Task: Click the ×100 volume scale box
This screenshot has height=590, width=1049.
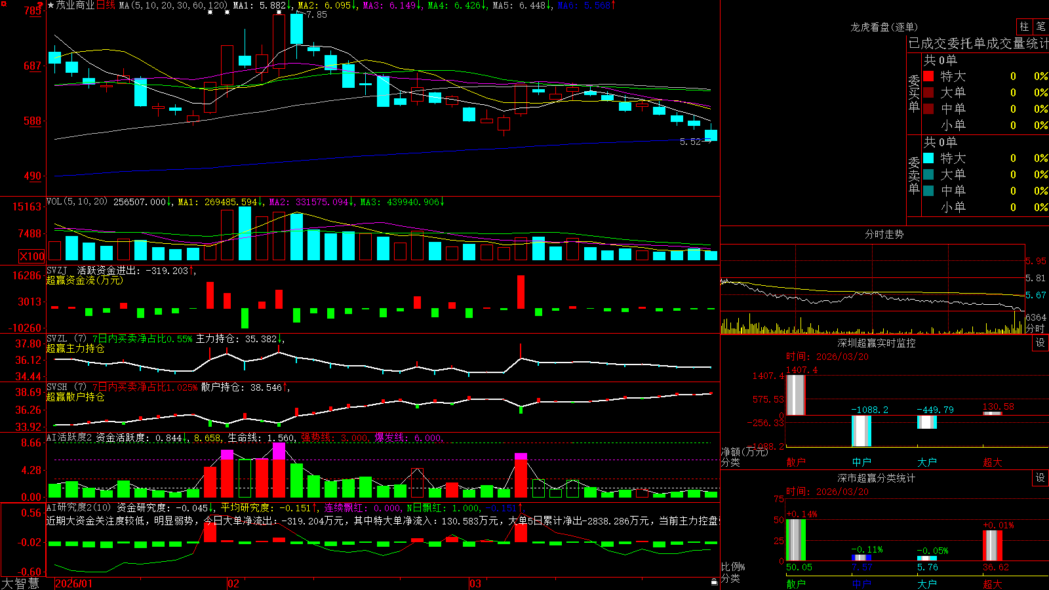Action: 32,256
